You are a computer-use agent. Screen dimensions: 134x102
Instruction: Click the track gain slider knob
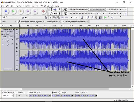tap(8, 40)
